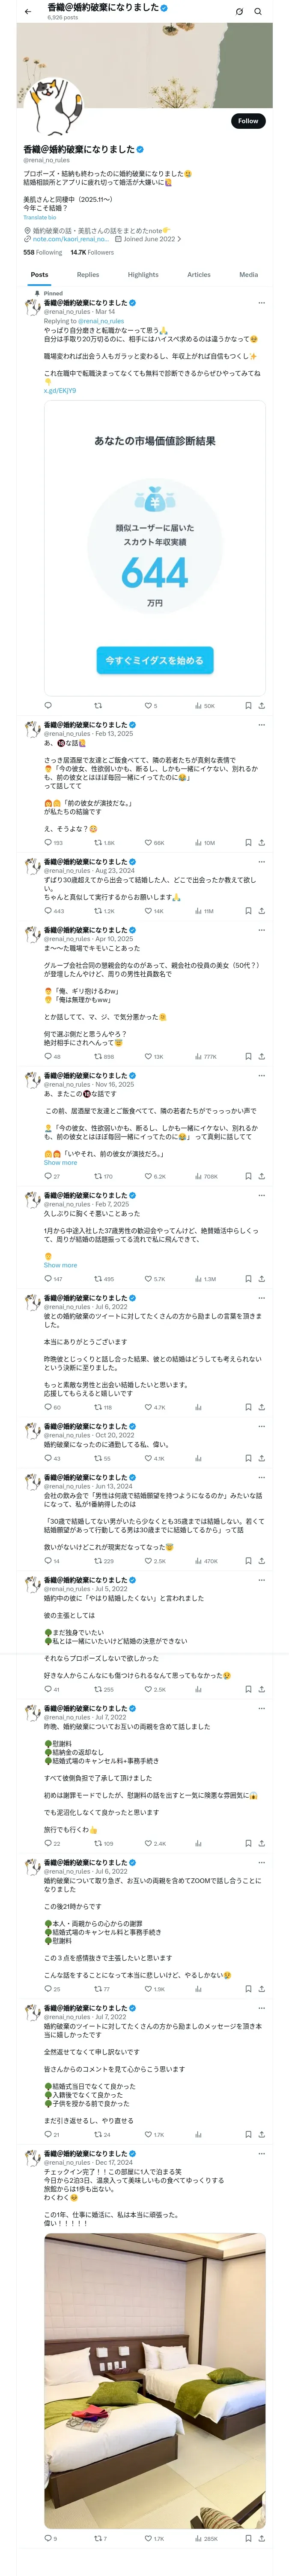289x2576 pixels.
Task: Open search with the magnifier icon
Action: 257,12
